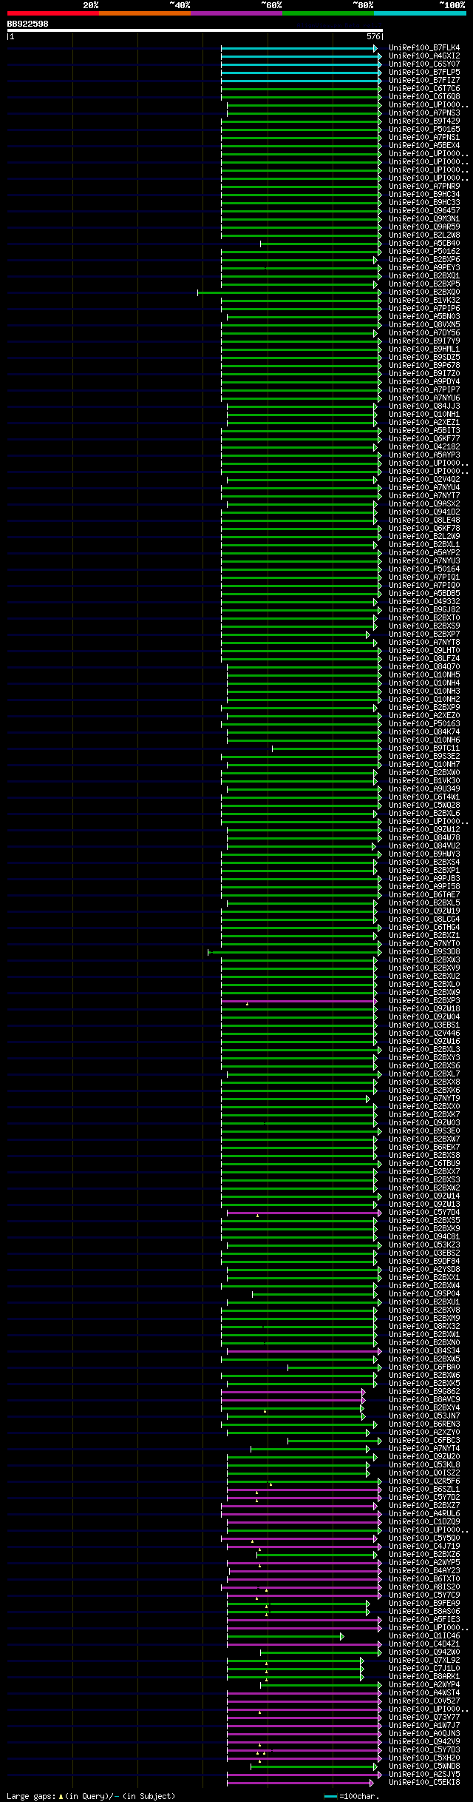The image size is (473, 1802).
Task: Click UniRef100_B1VK32 label
Action: click(x=424, y=301)
